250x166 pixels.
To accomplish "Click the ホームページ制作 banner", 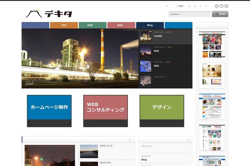I will 49,111.
